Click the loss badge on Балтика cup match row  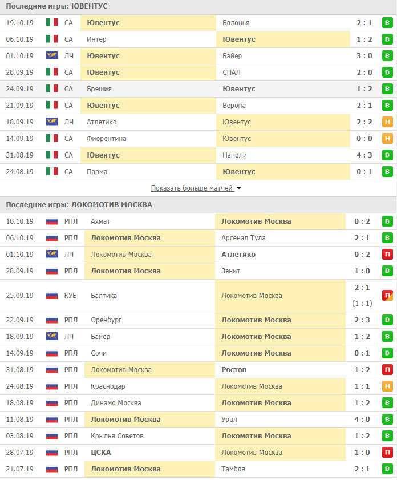[x=387, y=296]
